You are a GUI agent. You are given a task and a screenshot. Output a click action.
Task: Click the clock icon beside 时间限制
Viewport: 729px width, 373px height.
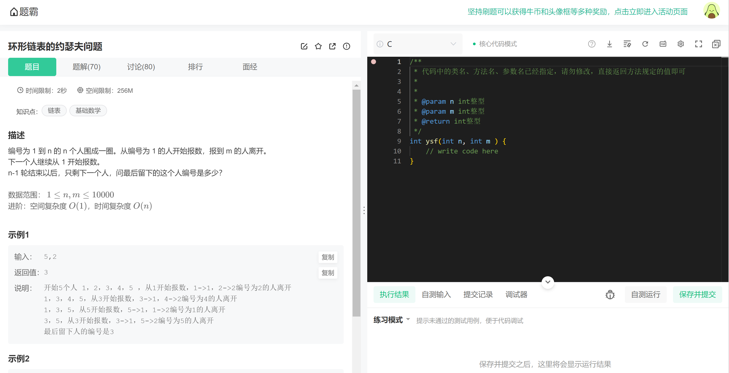[x=20, y=90]
